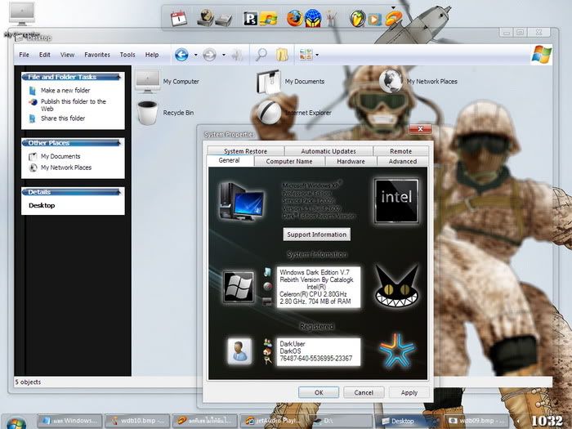This screenshot has width=572, height=429.
Task: Open the Edit menu
Action: click(x=45, y=55)
